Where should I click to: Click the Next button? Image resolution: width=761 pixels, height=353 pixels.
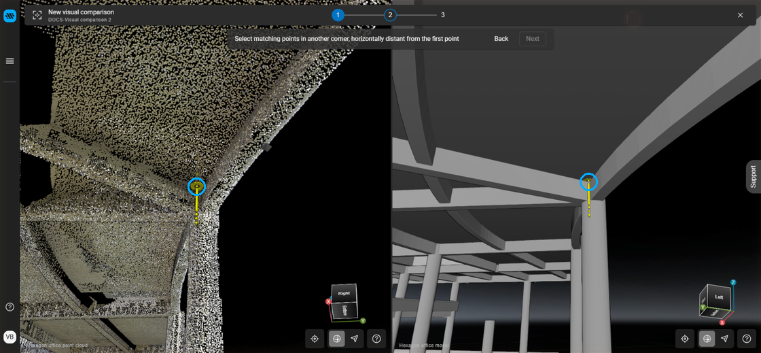(x=533, y=39)
